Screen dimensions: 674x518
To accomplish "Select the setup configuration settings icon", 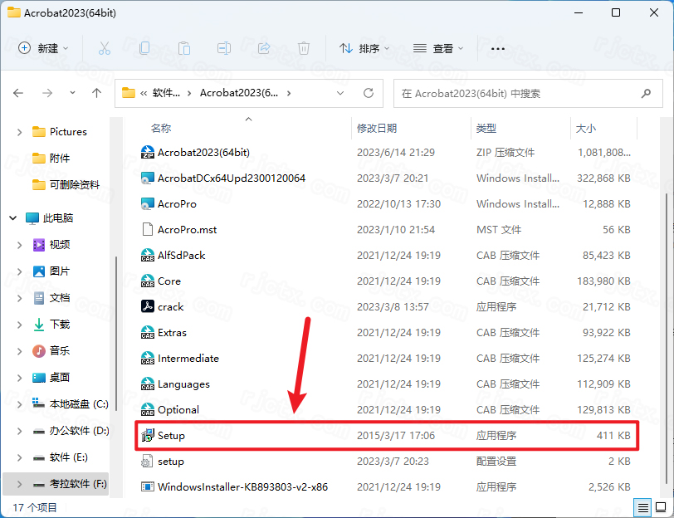I will click(x=148, y=462).
